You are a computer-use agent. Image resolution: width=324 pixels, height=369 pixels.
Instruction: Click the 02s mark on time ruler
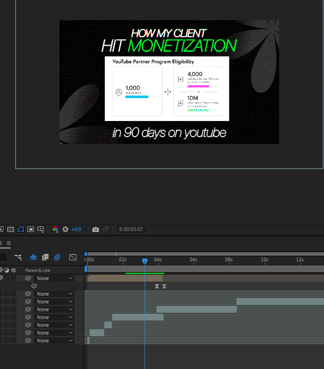(123, 259)
